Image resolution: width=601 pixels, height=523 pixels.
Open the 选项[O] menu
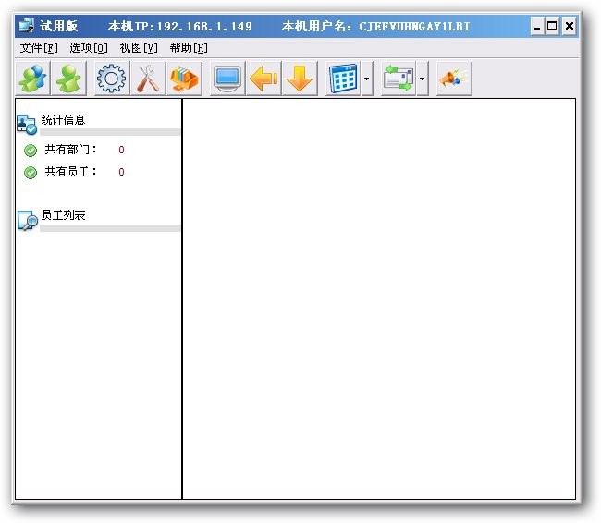click(89, 48)
